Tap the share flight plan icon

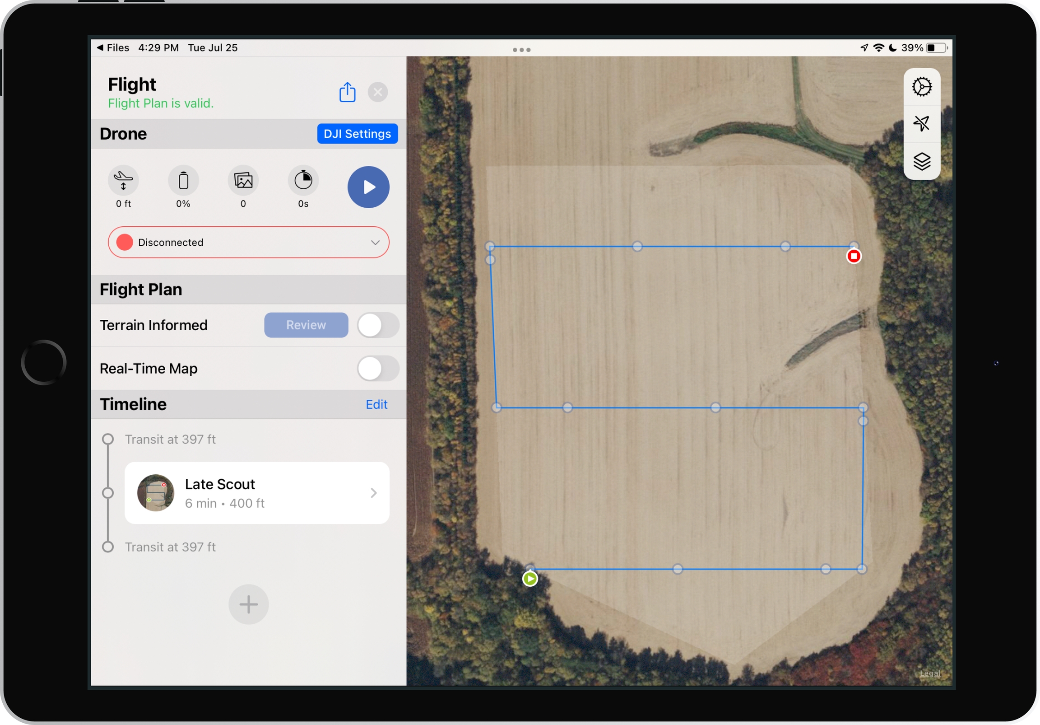(x=347, y=92)
